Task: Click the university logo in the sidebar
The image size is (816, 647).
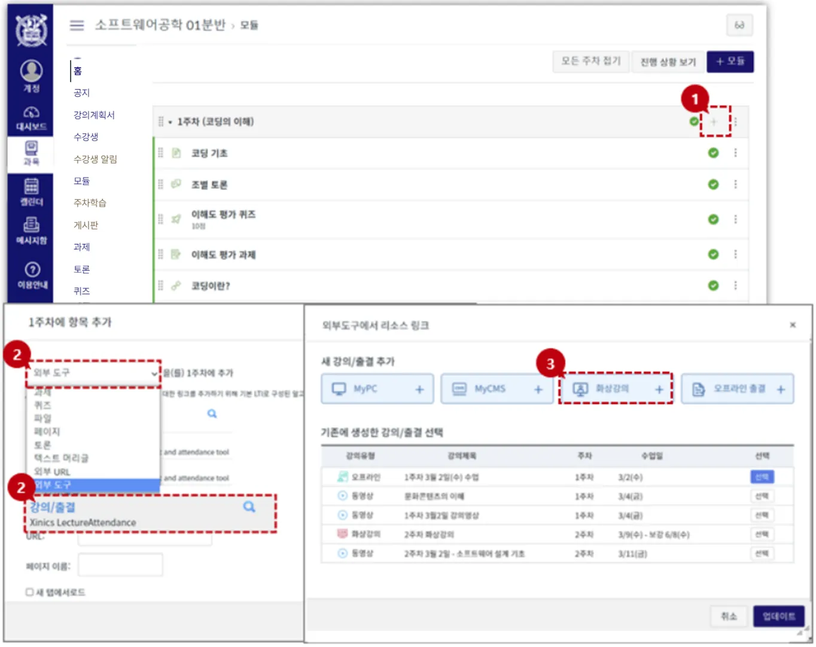Action: (x=31, y=30)
